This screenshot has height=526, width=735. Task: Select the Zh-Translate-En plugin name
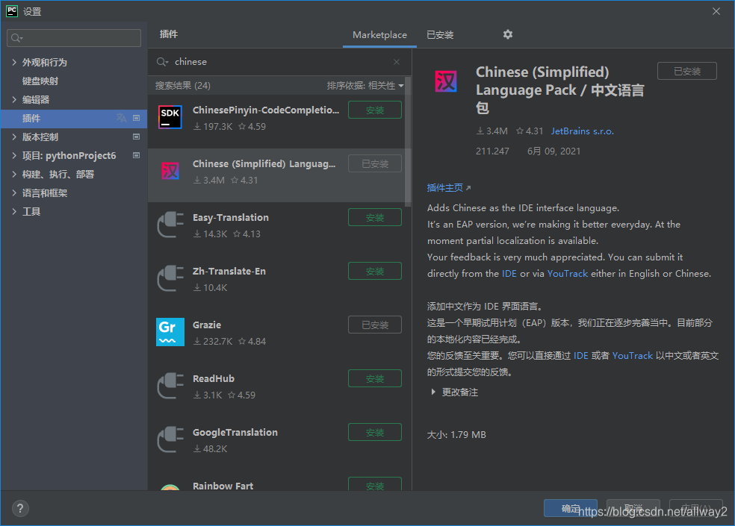(229, 271)
